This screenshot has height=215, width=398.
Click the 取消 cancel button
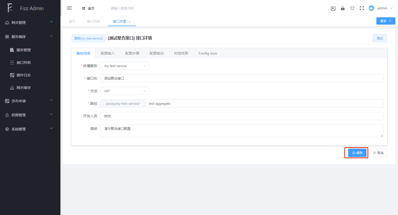378,153
